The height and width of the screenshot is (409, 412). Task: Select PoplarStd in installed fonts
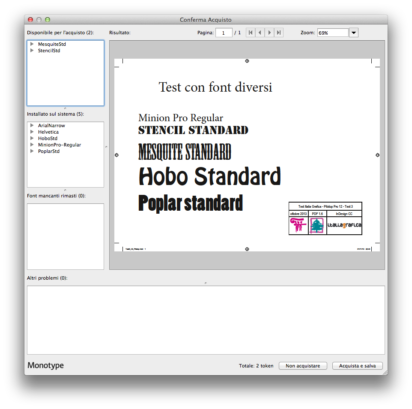click(x=49, y=151)
